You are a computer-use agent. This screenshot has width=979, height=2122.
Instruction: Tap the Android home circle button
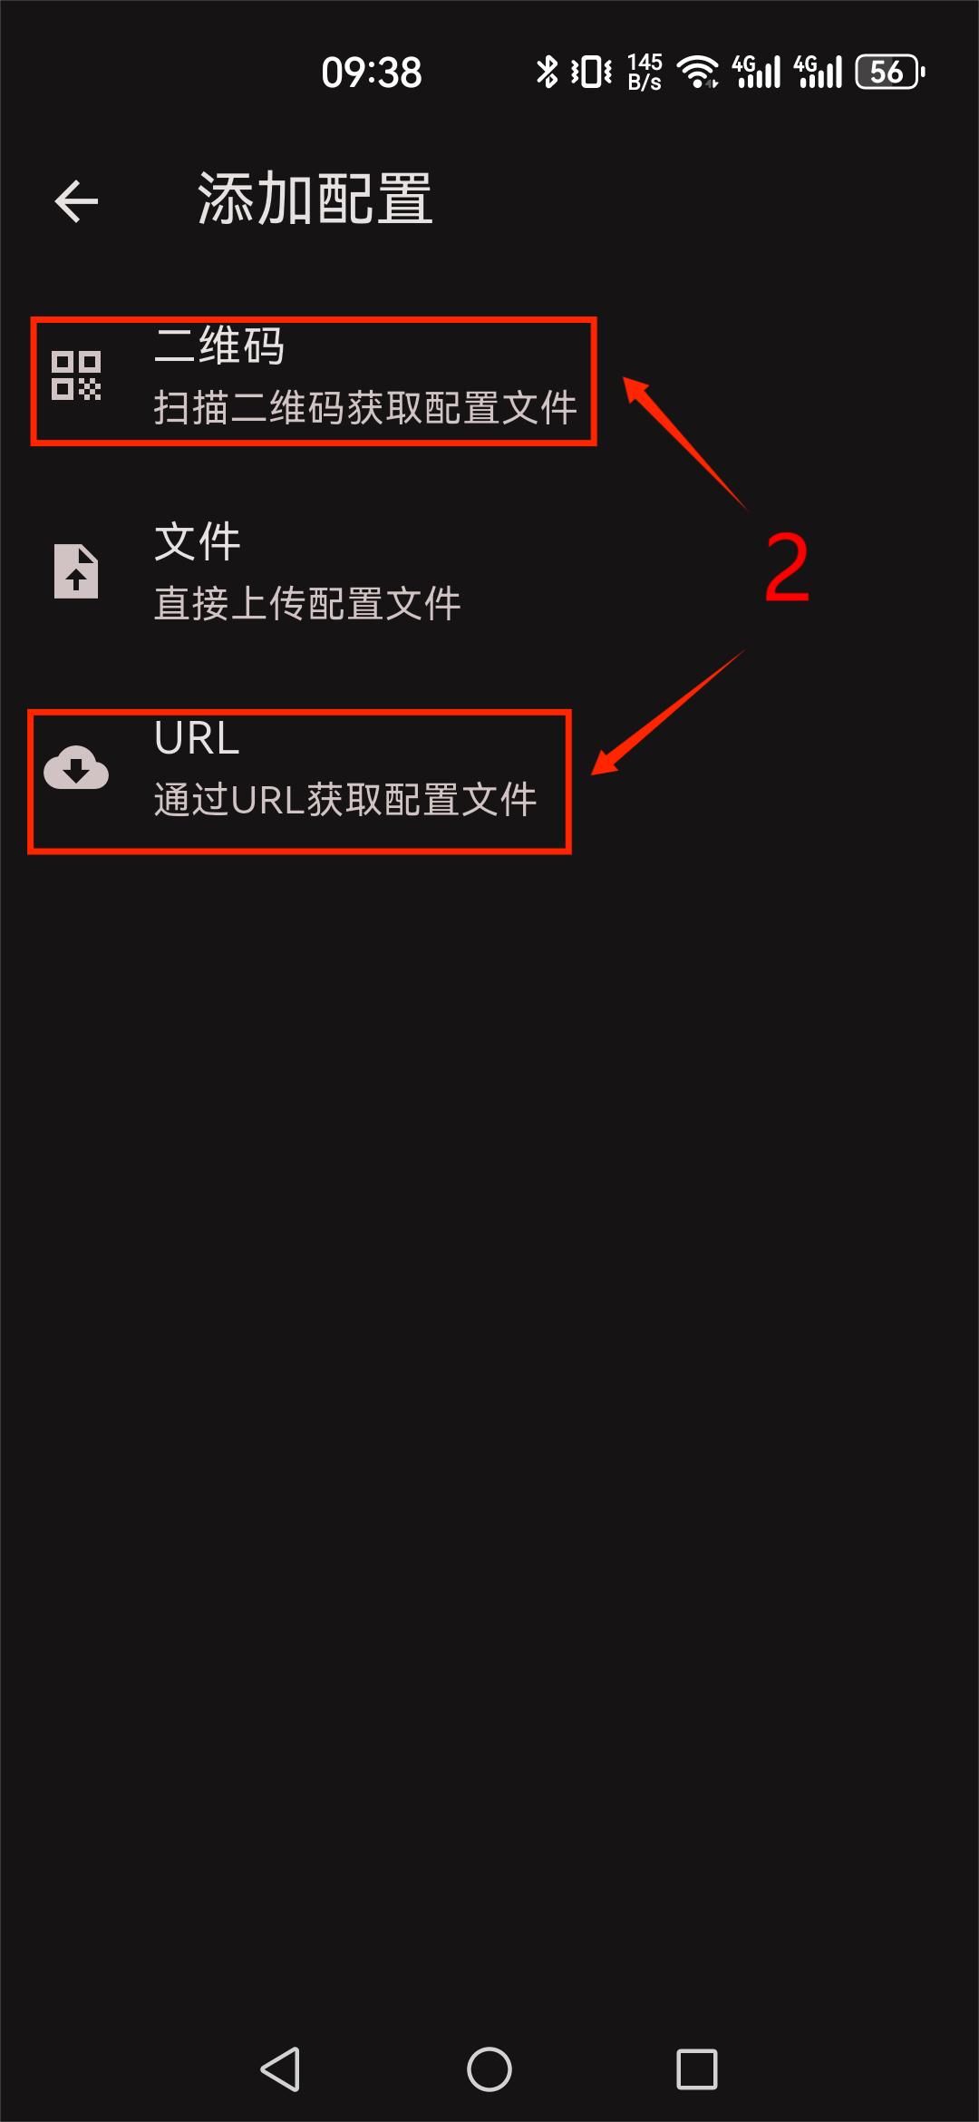(489, 2069)
